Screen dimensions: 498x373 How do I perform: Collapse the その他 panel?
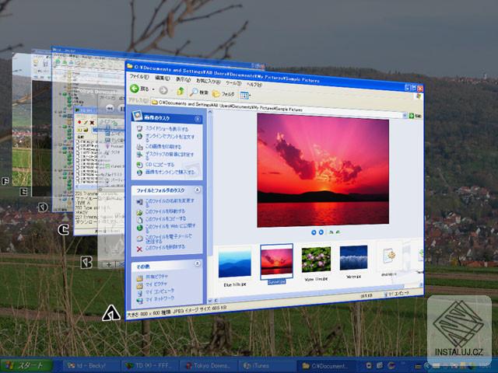(197, 263)
